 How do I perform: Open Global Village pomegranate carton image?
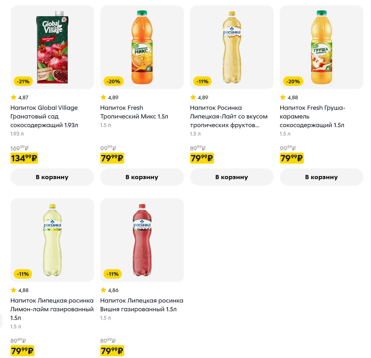[52, 47]
